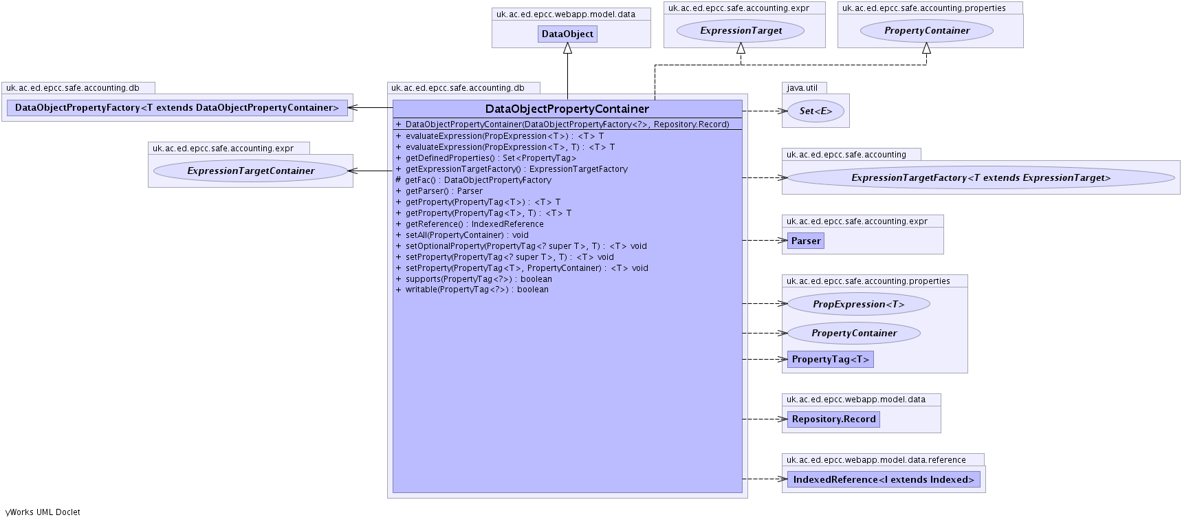Click the Repository.Record class box

(x=833, y=419)
